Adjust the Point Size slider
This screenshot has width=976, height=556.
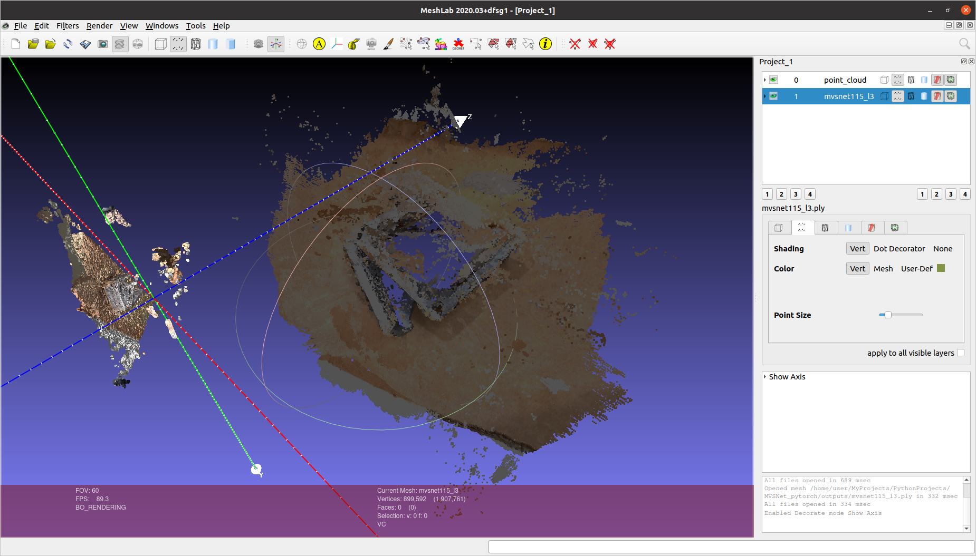click(x=888, y=315)
